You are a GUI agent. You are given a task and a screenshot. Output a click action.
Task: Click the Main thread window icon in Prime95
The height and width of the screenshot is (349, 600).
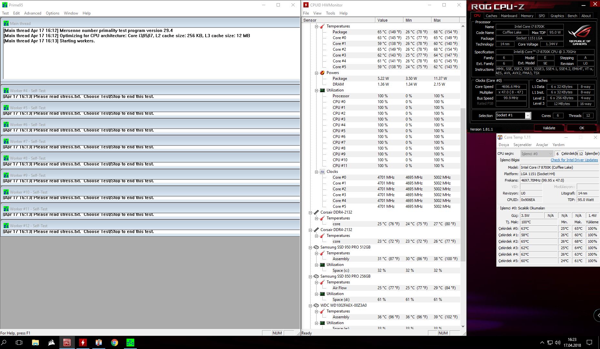pos(6,23)
